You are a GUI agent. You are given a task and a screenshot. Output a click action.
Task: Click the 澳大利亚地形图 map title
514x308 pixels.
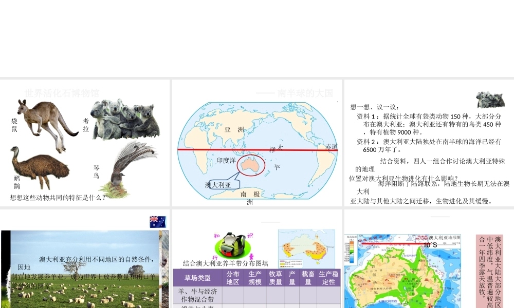click(445, 238)
